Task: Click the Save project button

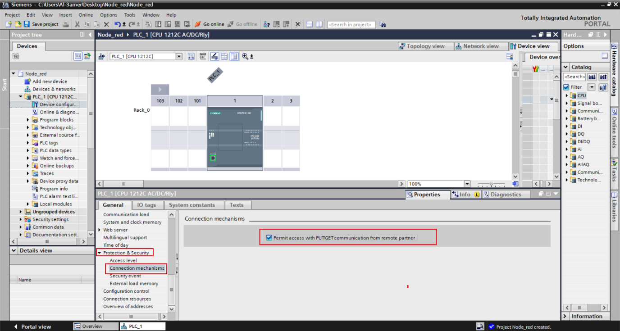Action: [x=41, y=24]
